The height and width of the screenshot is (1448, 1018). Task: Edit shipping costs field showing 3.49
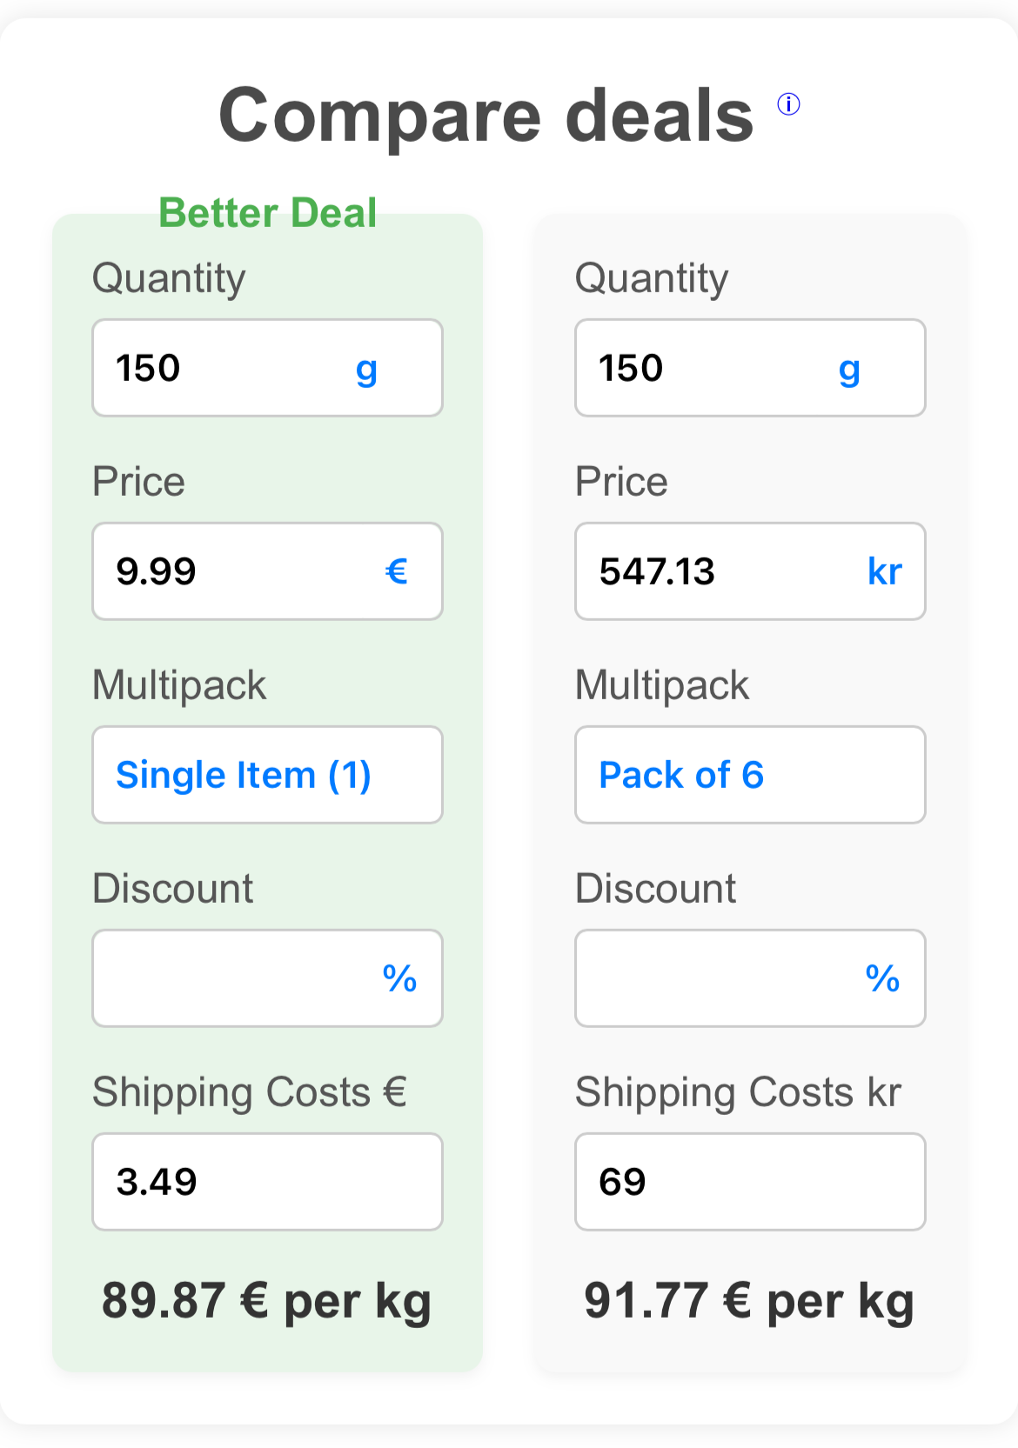[268, 1182]
